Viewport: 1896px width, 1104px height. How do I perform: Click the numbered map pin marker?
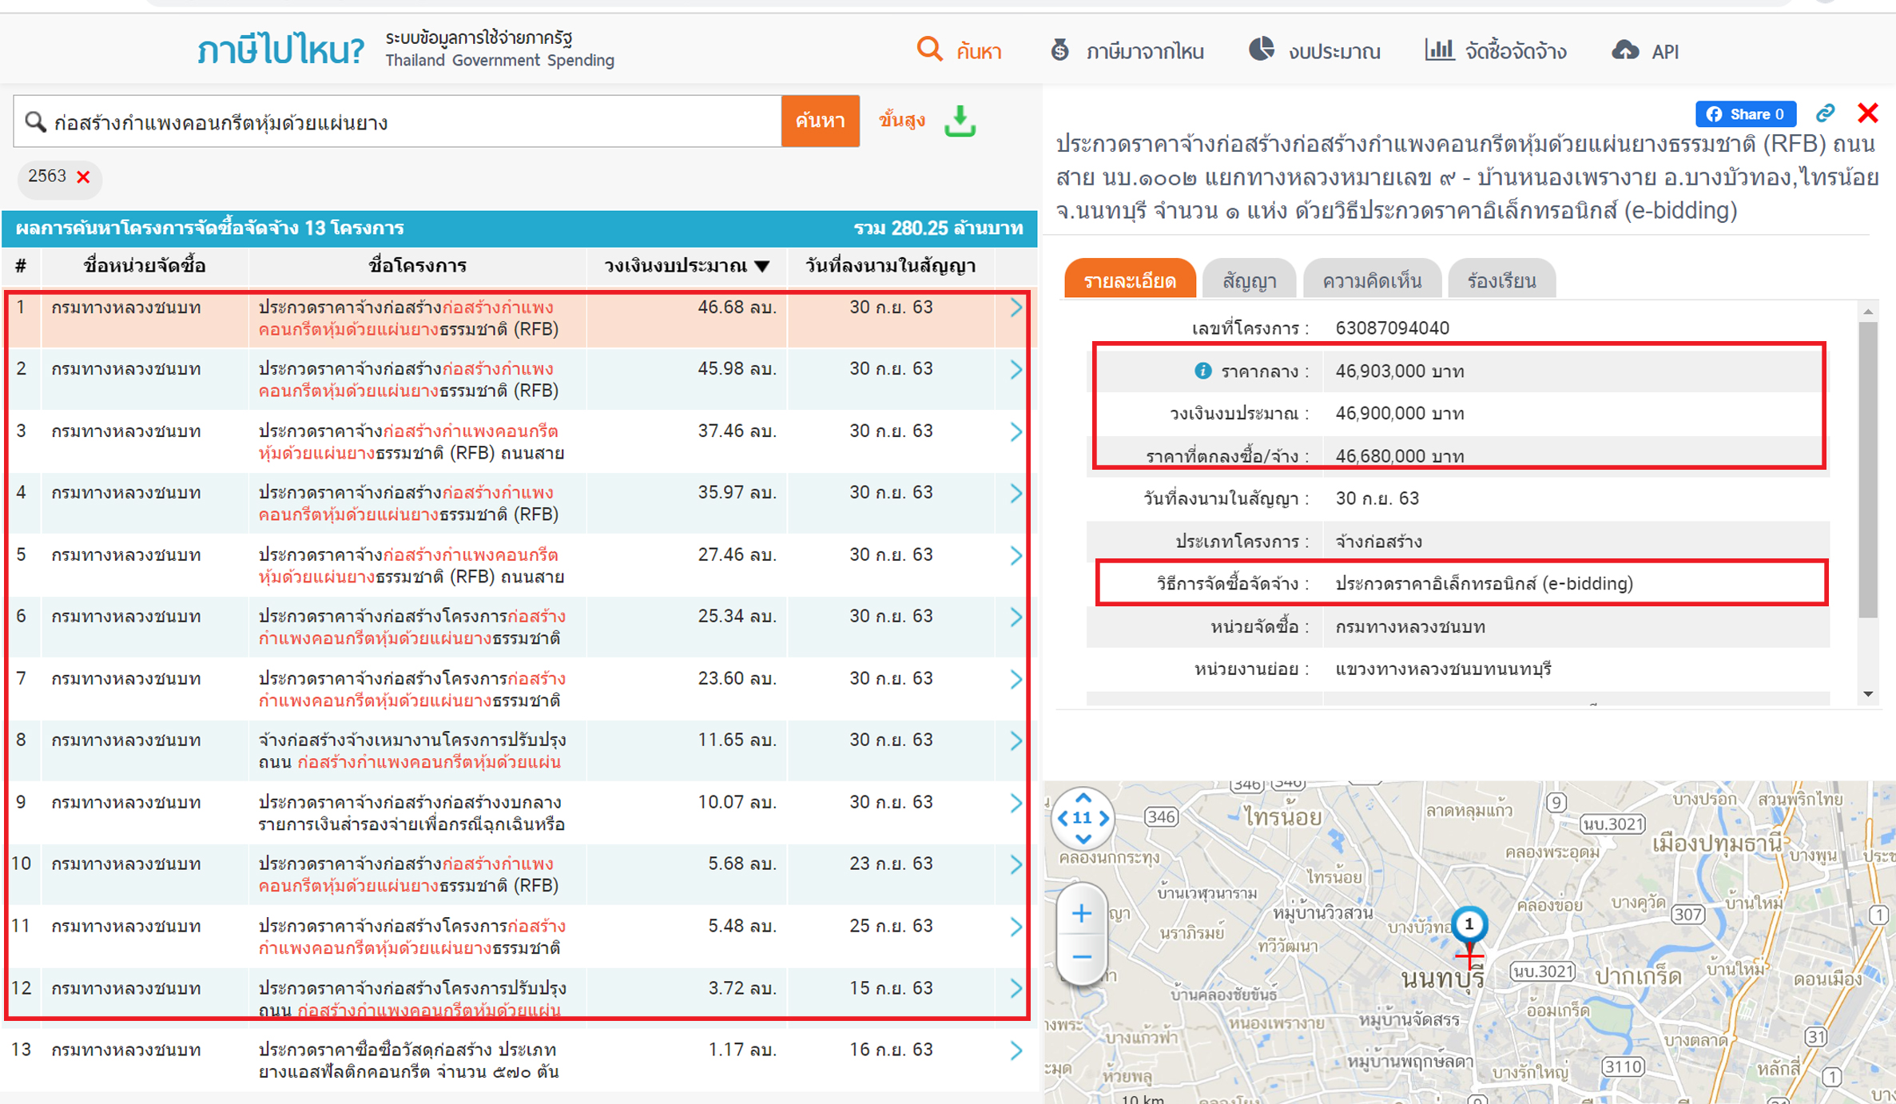click(1469, 924)
